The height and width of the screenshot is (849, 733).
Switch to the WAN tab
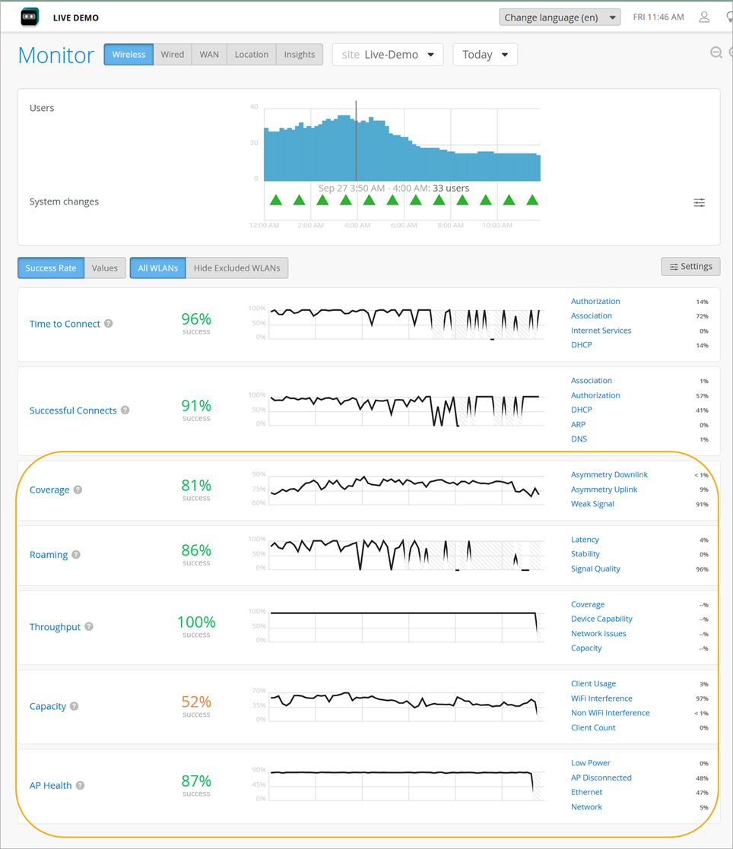209,55
